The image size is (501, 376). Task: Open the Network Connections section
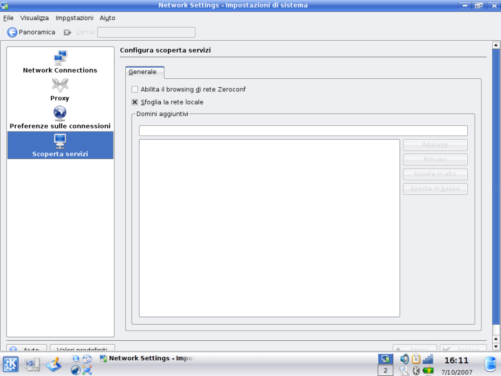[x=60, y=63]
